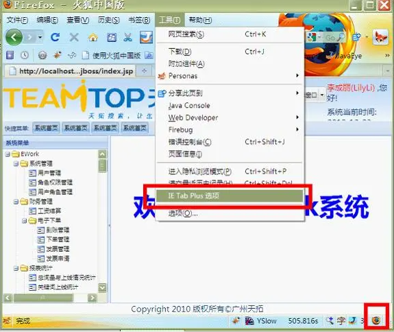Open the 用户角色管理 tree item
The width and height of the screenshot is (394, 332).
(51, 192)
